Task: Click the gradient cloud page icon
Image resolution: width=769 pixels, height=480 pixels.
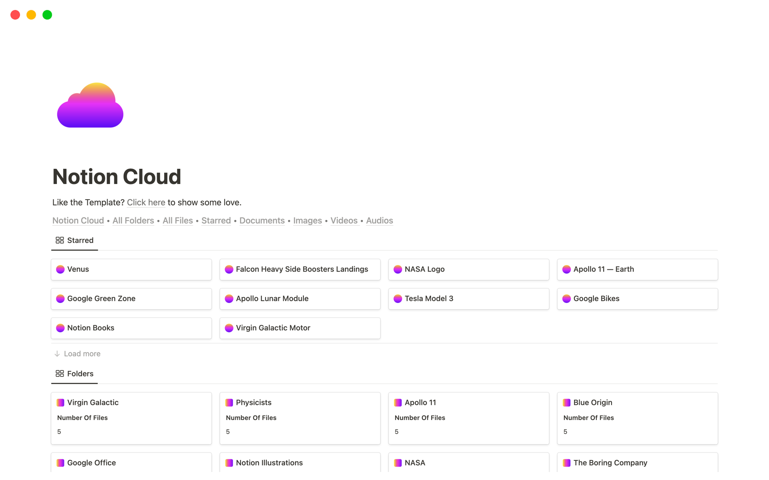Action: pos(90,105)
